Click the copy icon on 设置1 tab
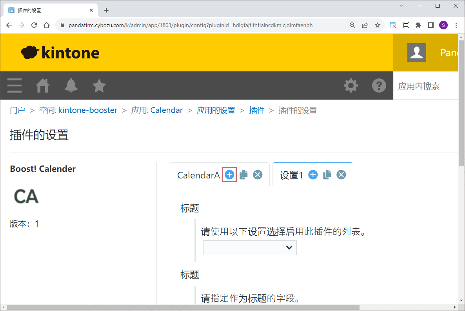This screenshot has height=311, width=465. click(x=327, y=175)
